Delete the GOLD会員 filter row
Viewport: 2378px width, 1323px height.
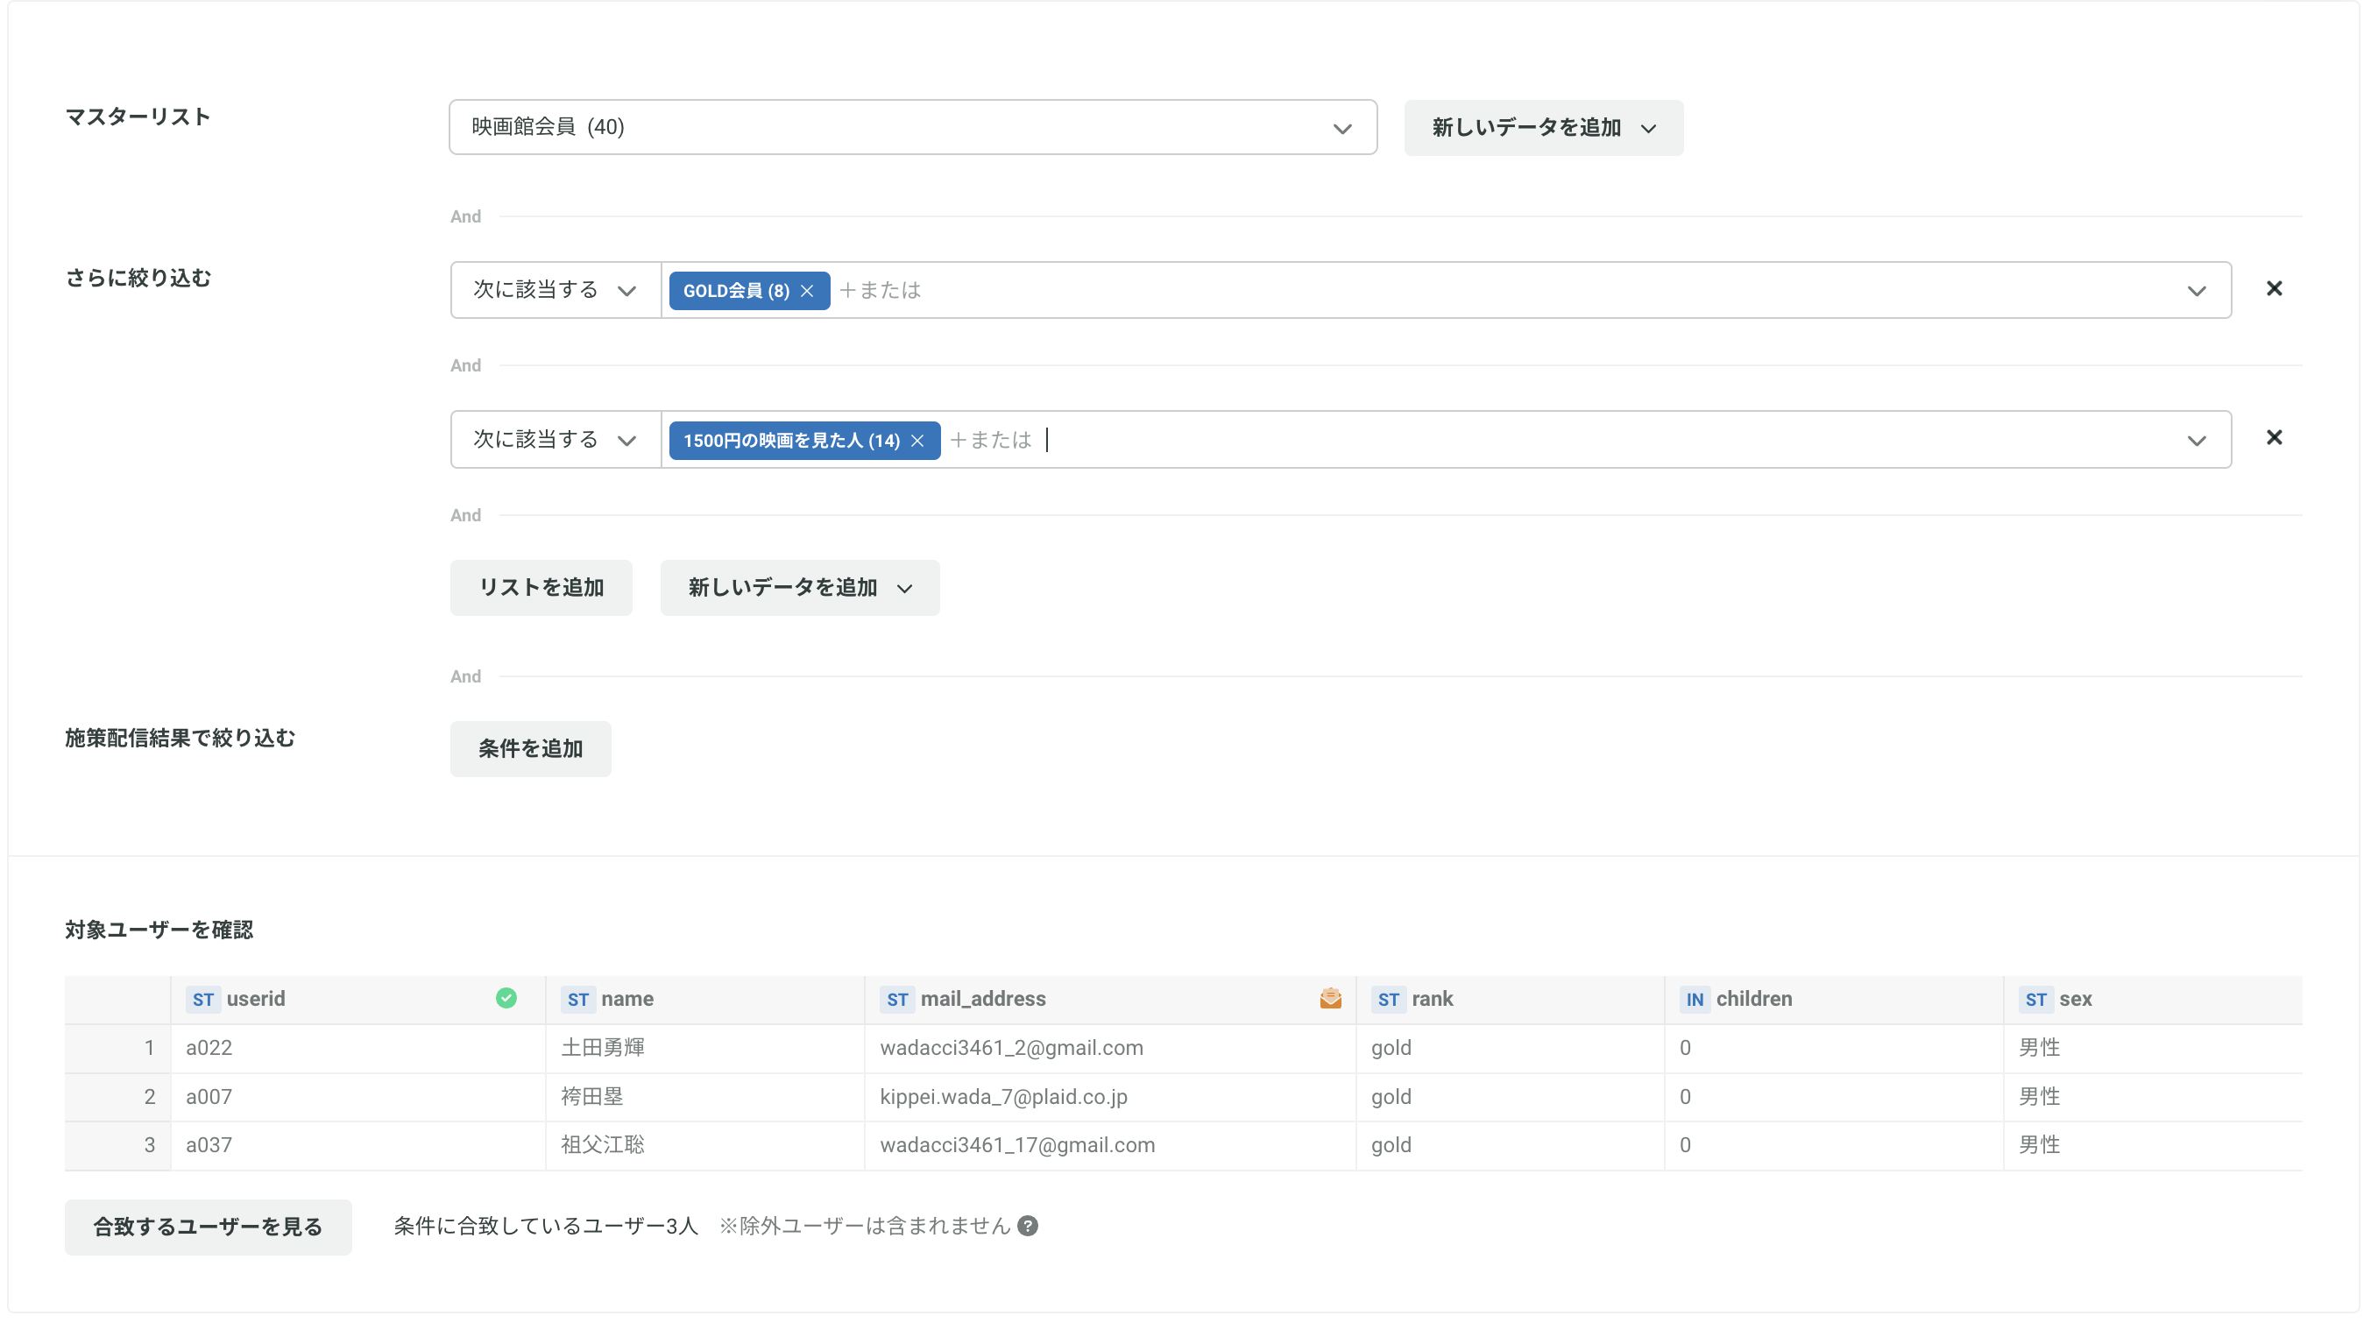pyautogui.click(x=2274, y=289)
